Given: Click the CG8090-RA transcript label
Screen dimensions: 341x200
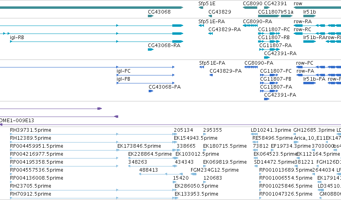Looking at the screenshot, I should 258,22.
